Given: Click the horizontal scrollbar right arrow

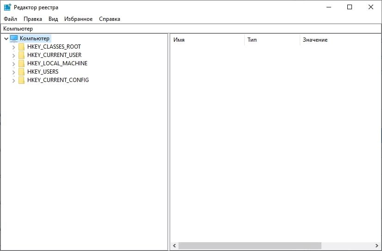Looking at the screenshot, I should tap(376, 245).
